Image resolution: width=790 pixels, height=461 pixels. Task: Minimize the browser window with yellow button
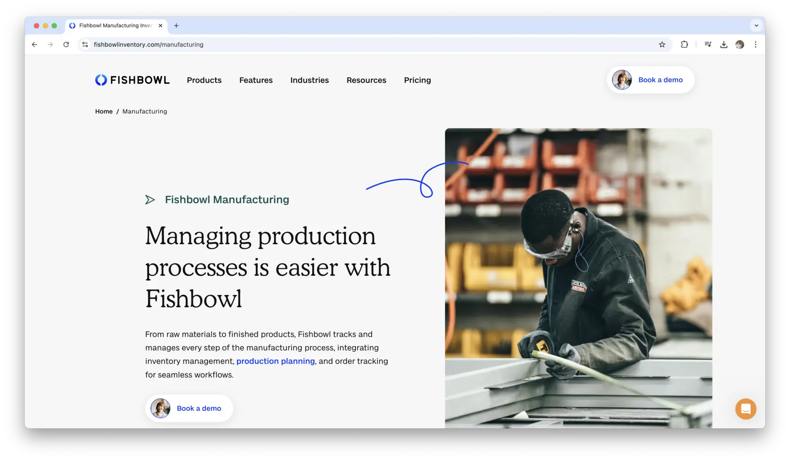tap(45, 26)
